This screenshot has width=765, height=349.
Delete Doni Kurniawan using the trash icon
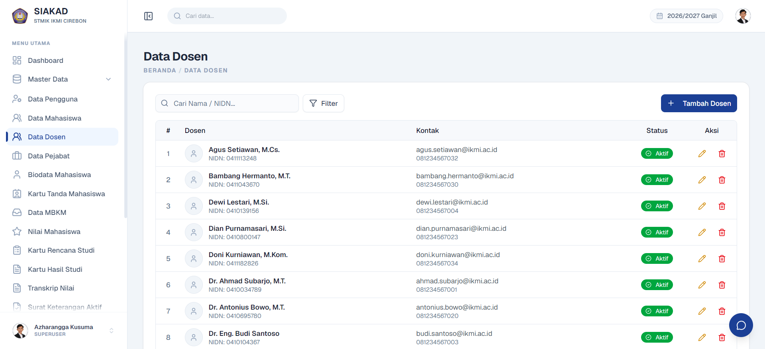(722, 259)
